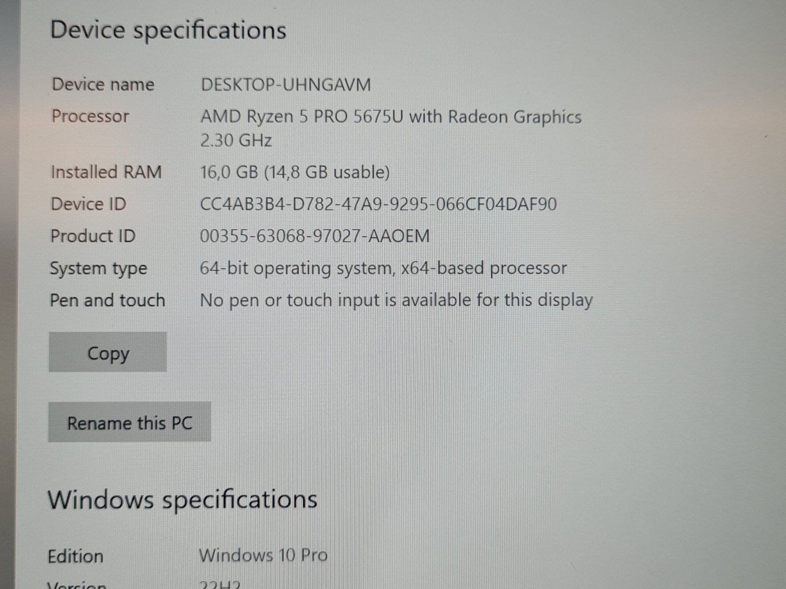Click the Windows specifications heading

click(x=182, y=500)
